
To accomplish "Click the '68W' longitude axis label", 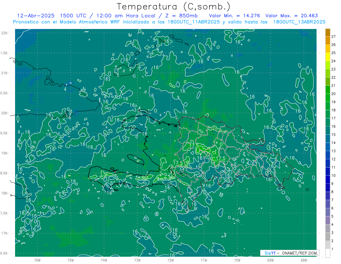I will (304, 260).
